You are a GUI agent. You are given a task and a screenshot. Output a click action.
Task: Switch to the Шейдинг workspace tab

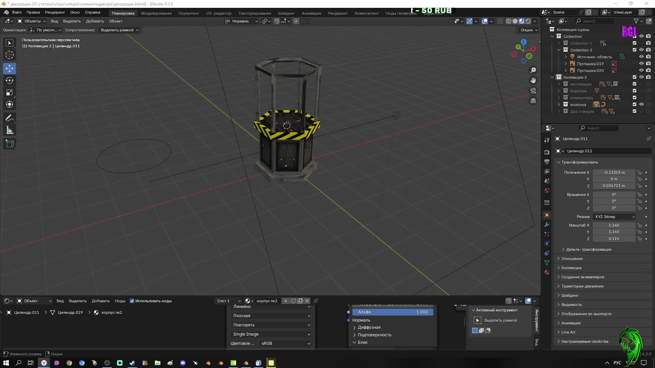(x=286, y=13)
